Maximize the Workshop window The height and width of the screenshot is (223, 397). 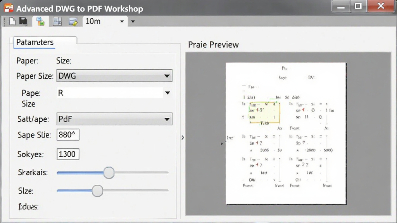click(x=358, y=6)
